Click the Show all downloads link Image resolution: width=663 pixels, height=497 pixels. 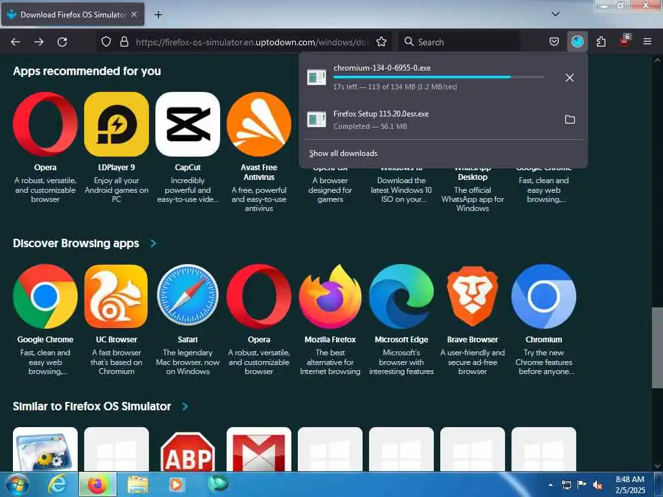[343, 153]
